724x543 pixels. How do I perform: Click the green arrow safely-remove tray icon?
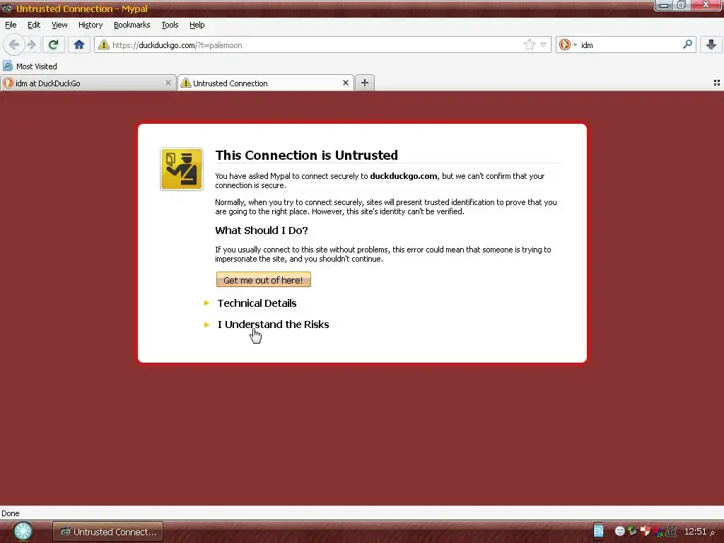point(632,532)
